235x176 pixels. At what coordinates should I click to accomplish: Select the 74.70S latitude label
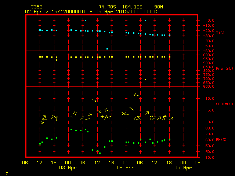pos(106,7)
